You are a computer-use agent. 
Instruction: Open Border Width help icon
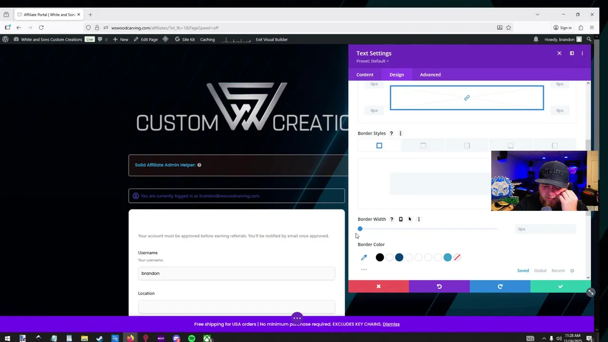tap(391, 219)
